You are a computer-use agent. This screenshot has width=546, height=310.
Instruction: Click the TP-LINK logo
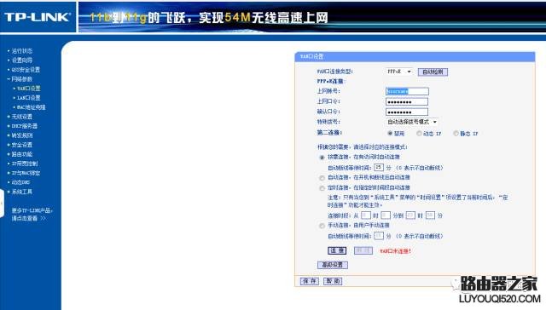tap(38, 17)
